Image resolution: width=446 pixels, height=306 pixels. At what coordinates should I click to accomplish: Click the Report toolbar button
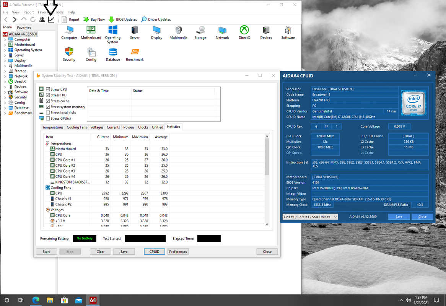point(70,20)
